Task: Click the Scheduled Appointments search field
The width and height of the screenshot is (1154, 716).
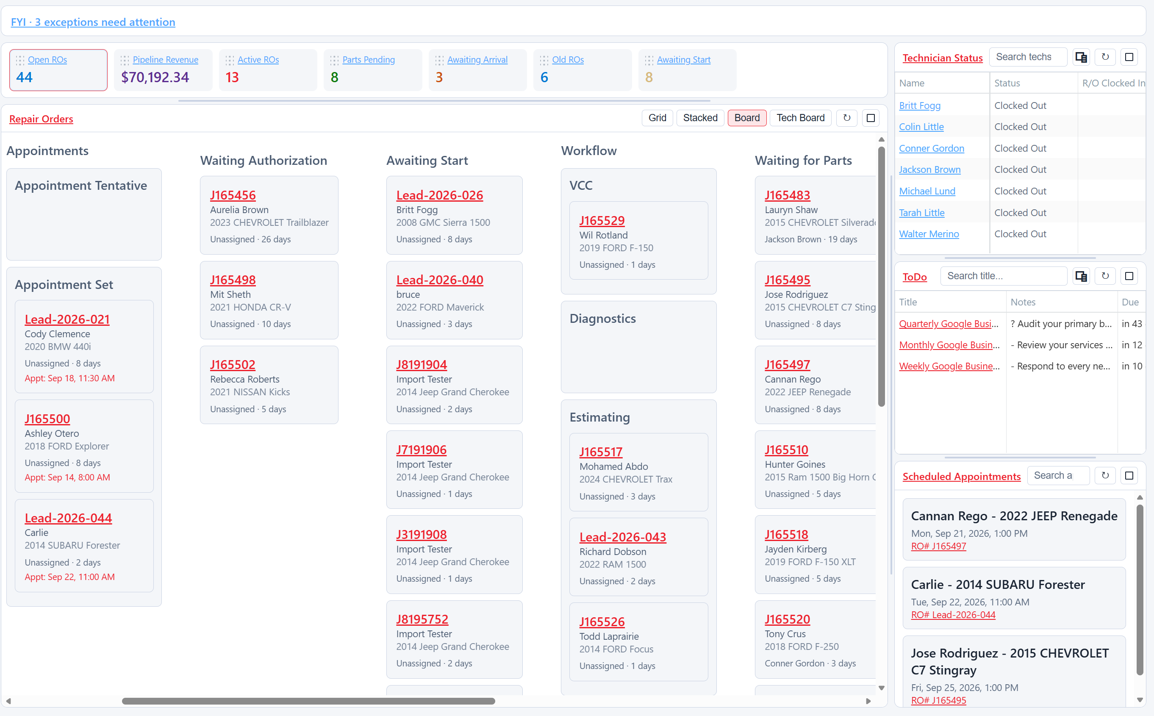Action: (1058, 475)
